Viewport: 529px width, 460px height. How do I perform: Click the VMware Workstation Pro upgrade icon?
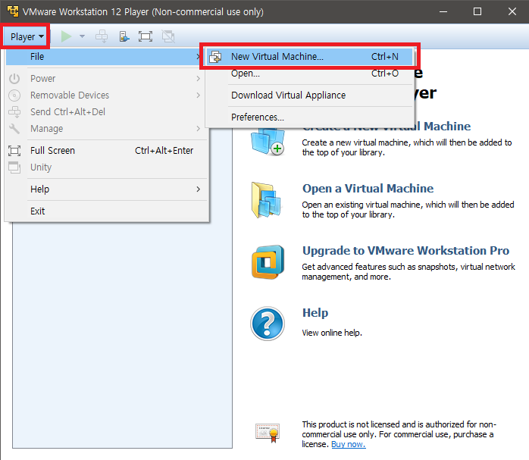(x=268, y=262)
